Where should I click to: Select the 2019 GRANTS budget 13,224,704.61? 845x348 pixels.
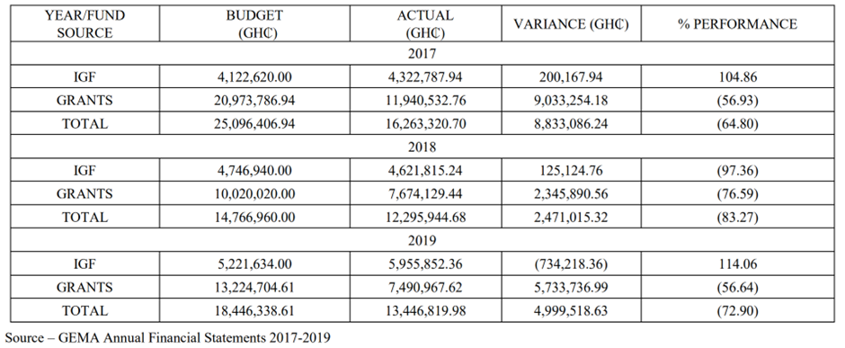click(x=254, y=287)
